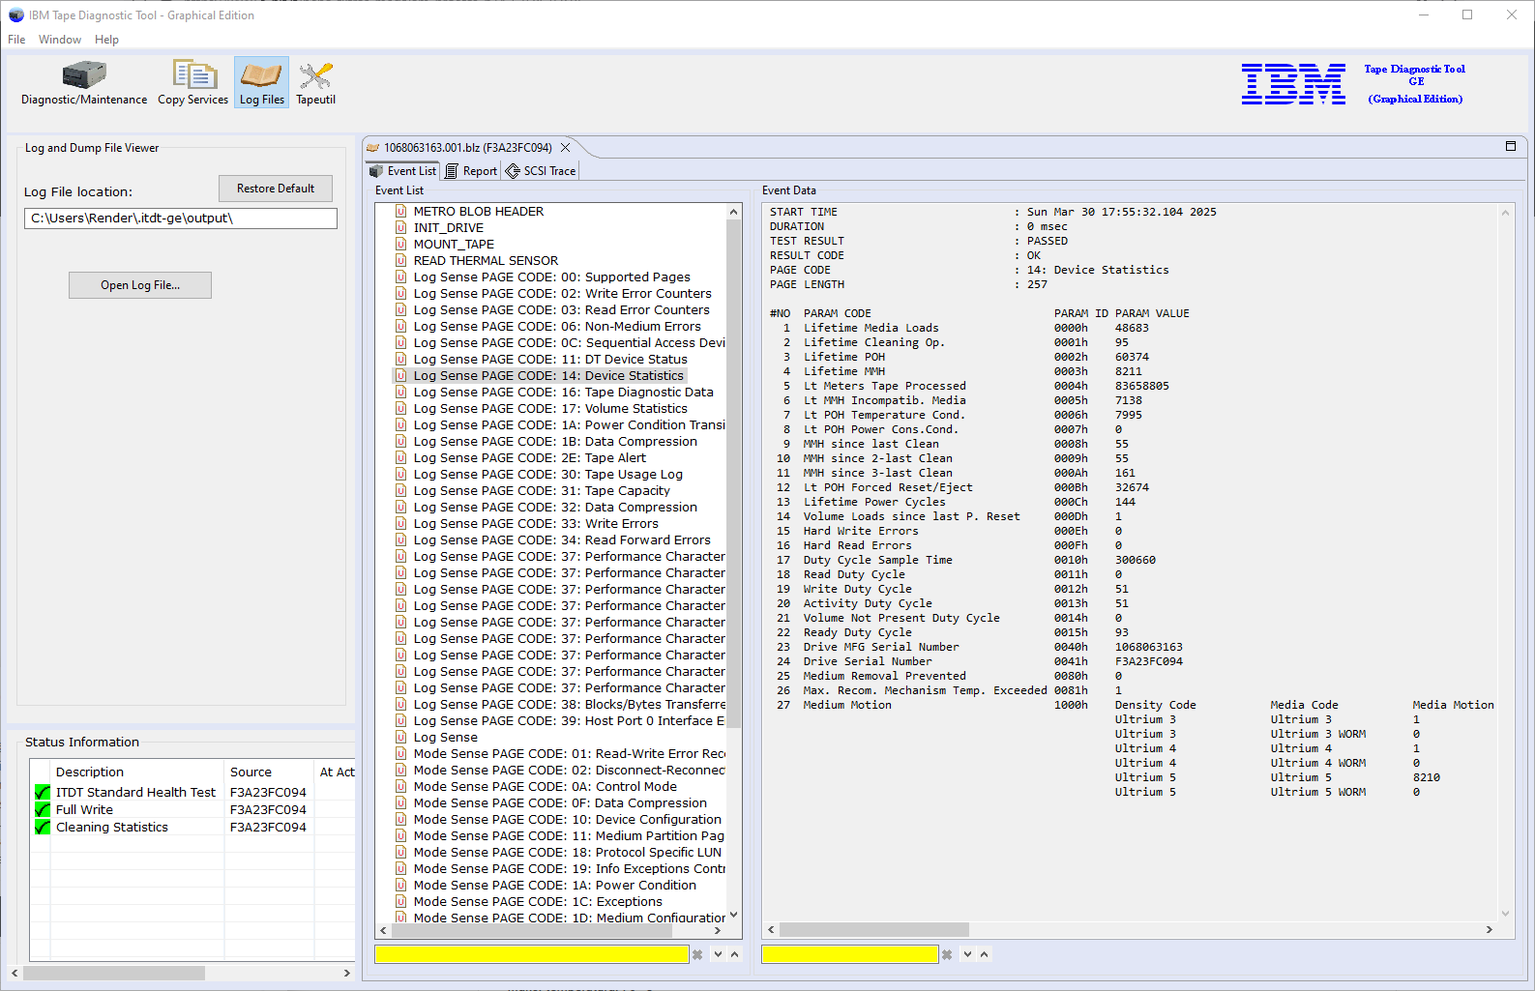Click the INIT_DRIVE document icon
The width and height of the screenshot is (1535, 991).
click(x=400, y=227)
